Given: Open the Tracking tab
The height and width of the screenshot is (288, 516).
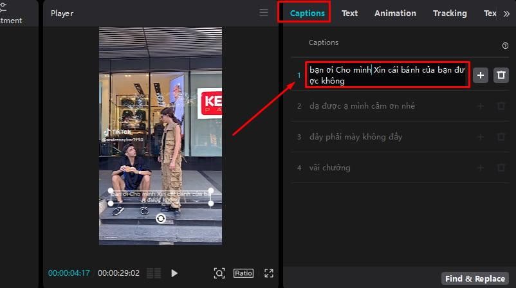Looking at the screenshot, I should click(450, 13).
